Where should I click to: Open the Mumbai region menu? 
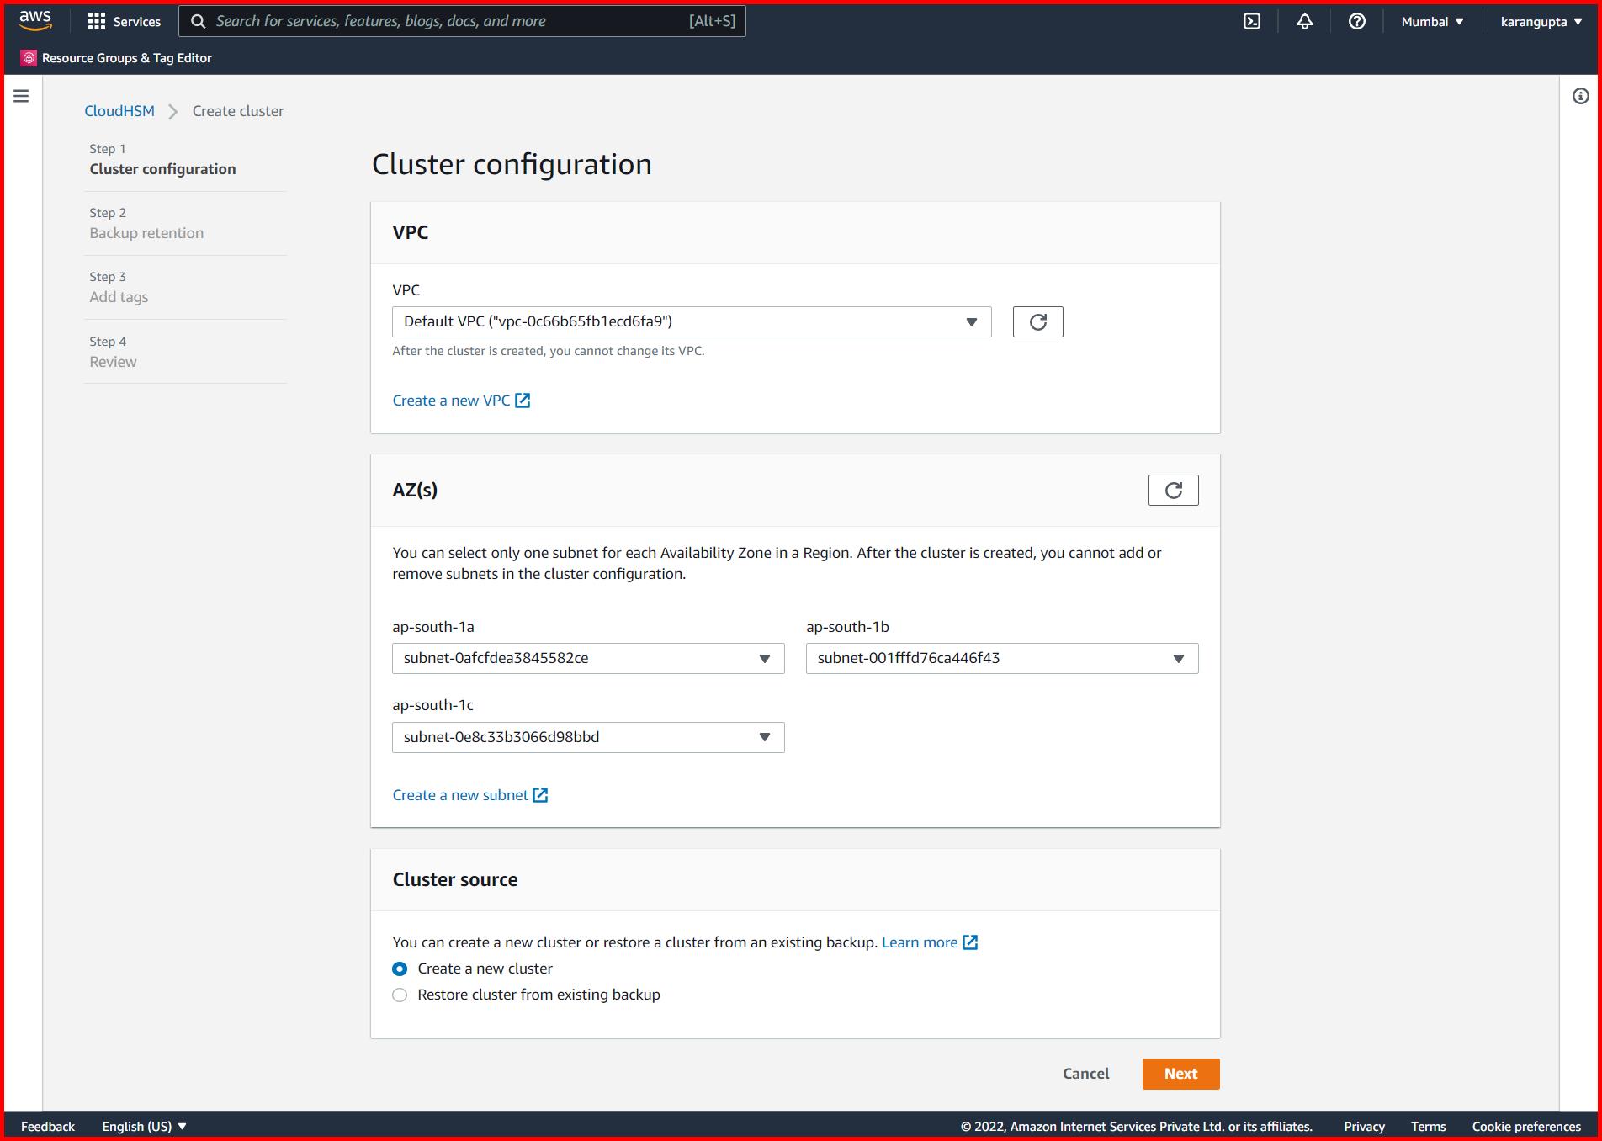pos(1431,21)
